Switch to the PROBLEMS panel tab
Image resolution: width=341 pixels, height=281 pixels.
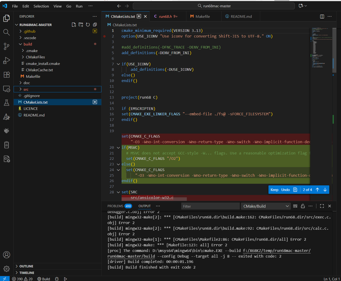119,206
